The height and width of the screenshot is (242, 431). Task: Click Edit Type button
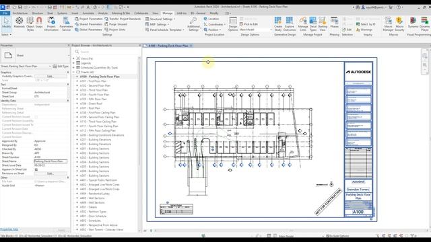[61, 66]
